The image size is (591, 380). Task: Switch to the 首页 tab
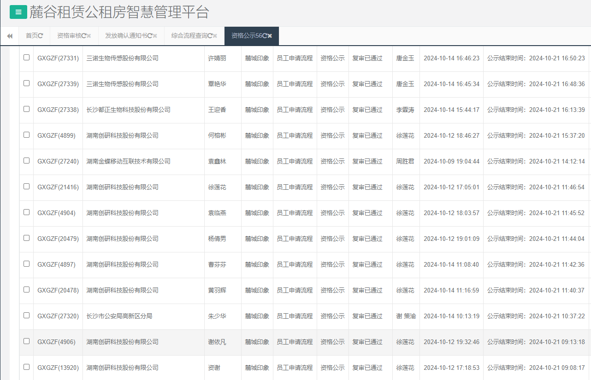[32, 36]
